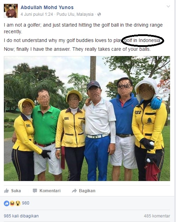Viewport: 176px width, 222px height.
Task: Open the 980 reactions count
Action: 25,203
